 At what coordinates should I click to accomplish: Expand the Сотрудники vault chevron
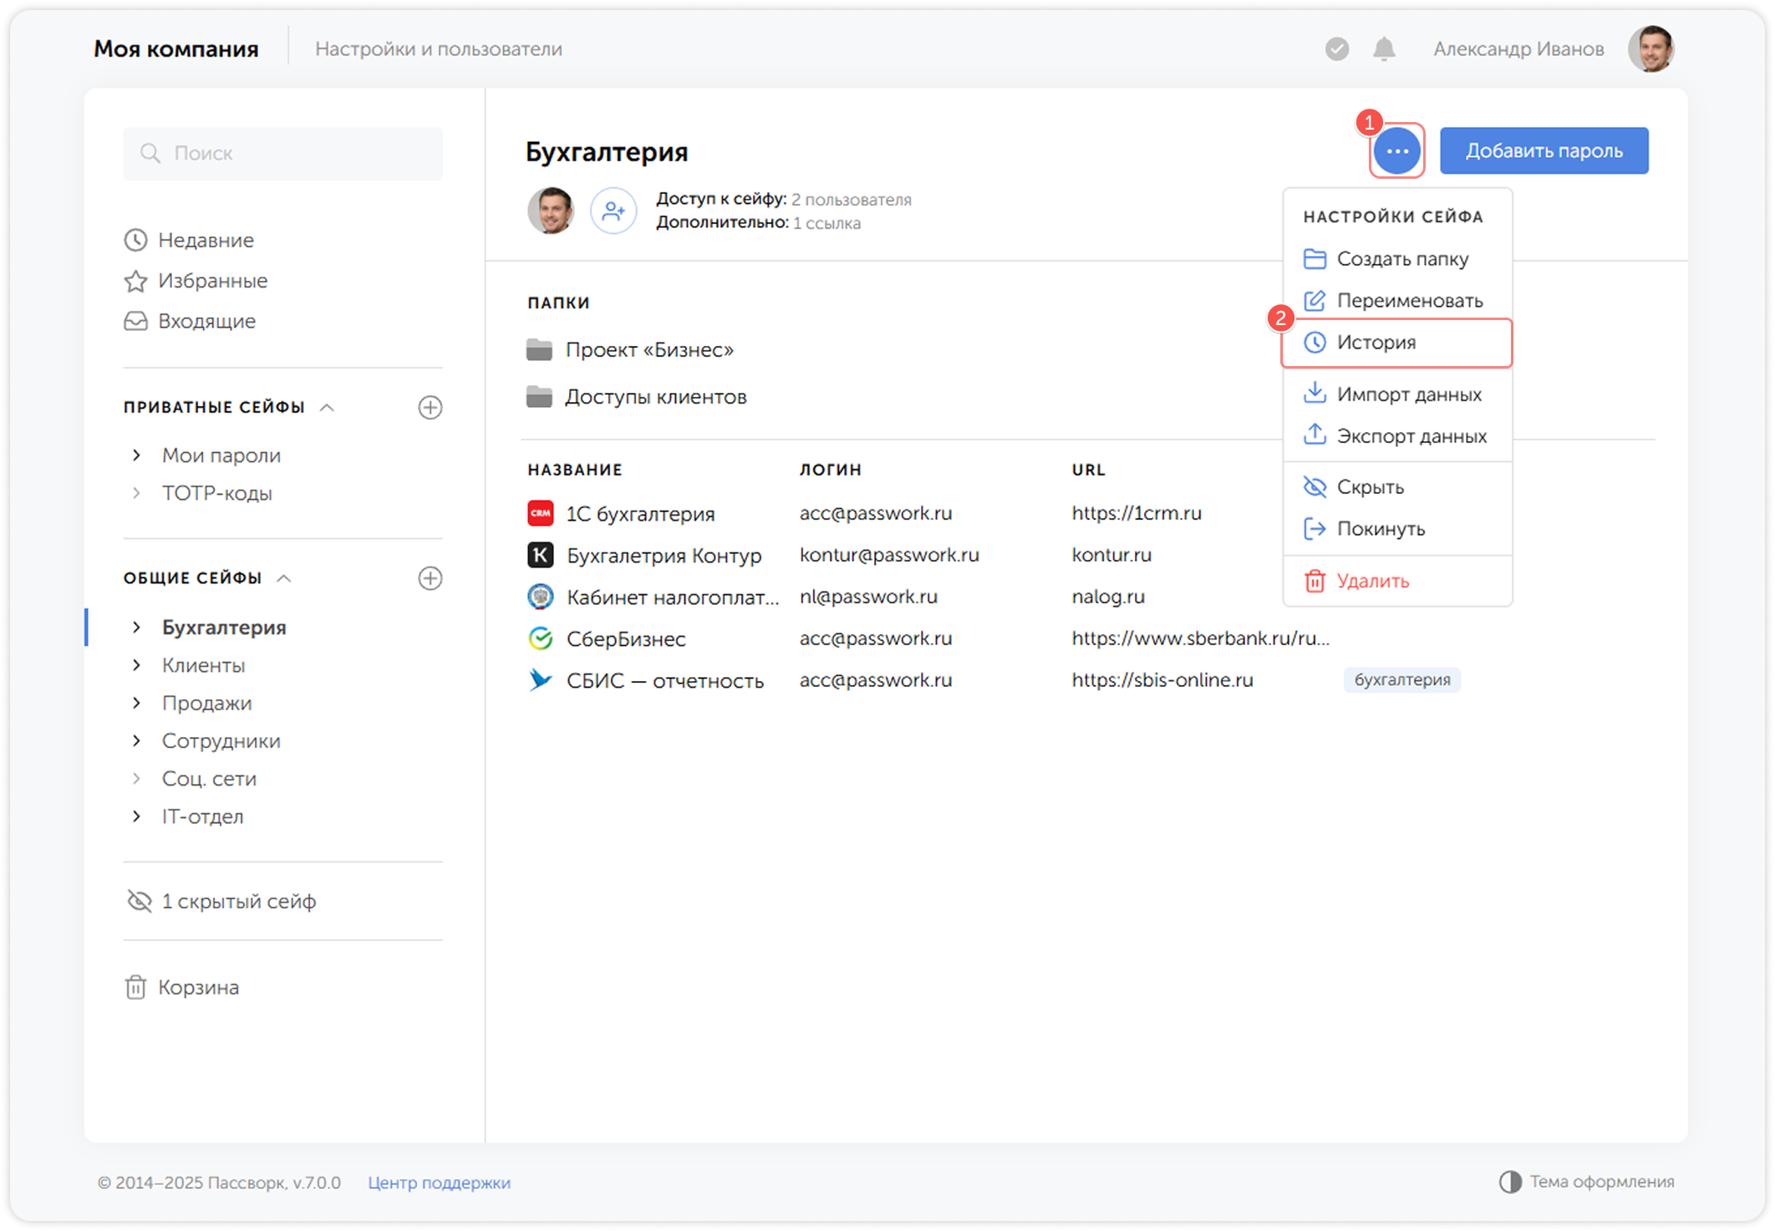(136, 741)
